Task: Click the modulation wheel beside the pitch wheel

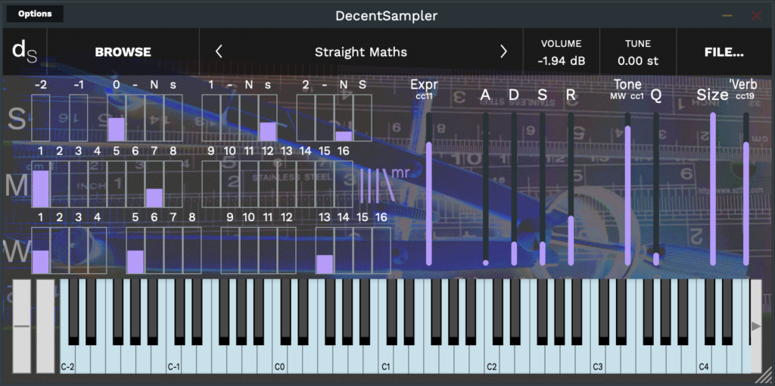Action: [x=45, y=326]
